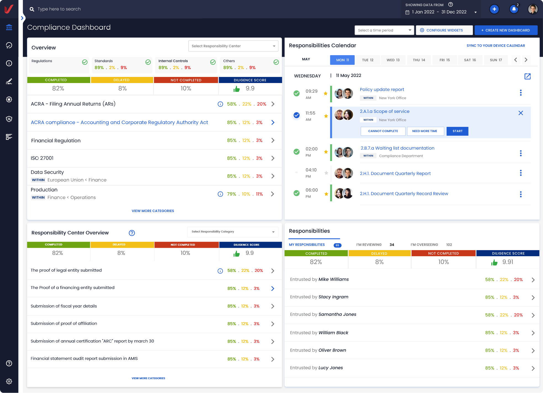Open Select Responsibility Center dropdown

click(234, 46)
